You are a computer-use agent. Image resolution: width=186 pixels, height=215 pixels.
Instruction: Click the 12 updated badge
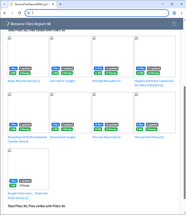click(154, 68)
